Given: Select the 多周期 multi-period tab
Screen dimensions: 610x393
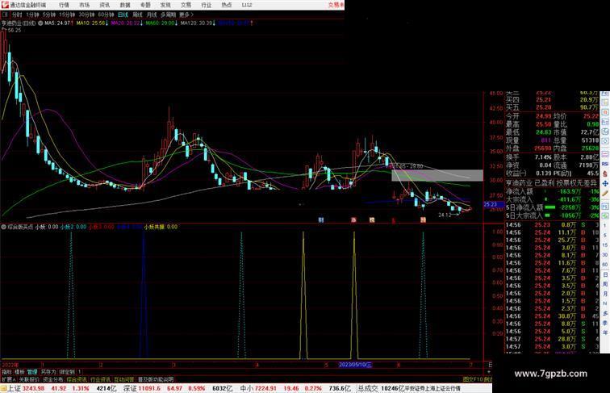Looking at the screenshot, I should 168,15.
